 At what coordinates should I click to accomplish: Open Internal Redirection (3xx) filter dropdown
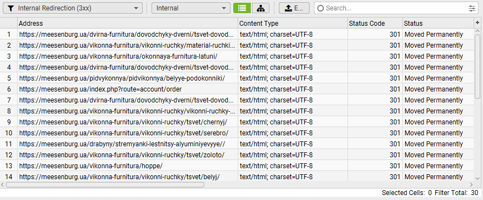(72, 8)
